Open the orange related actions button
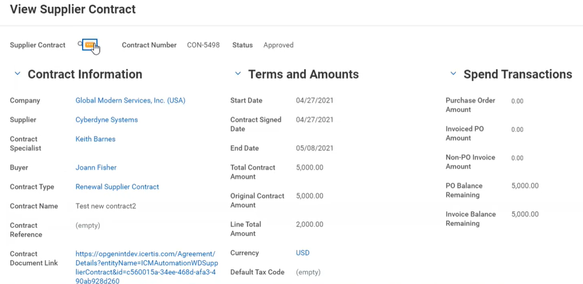This screenshot has height=284, width=583. pyautogui.click(x=90, y=45)
